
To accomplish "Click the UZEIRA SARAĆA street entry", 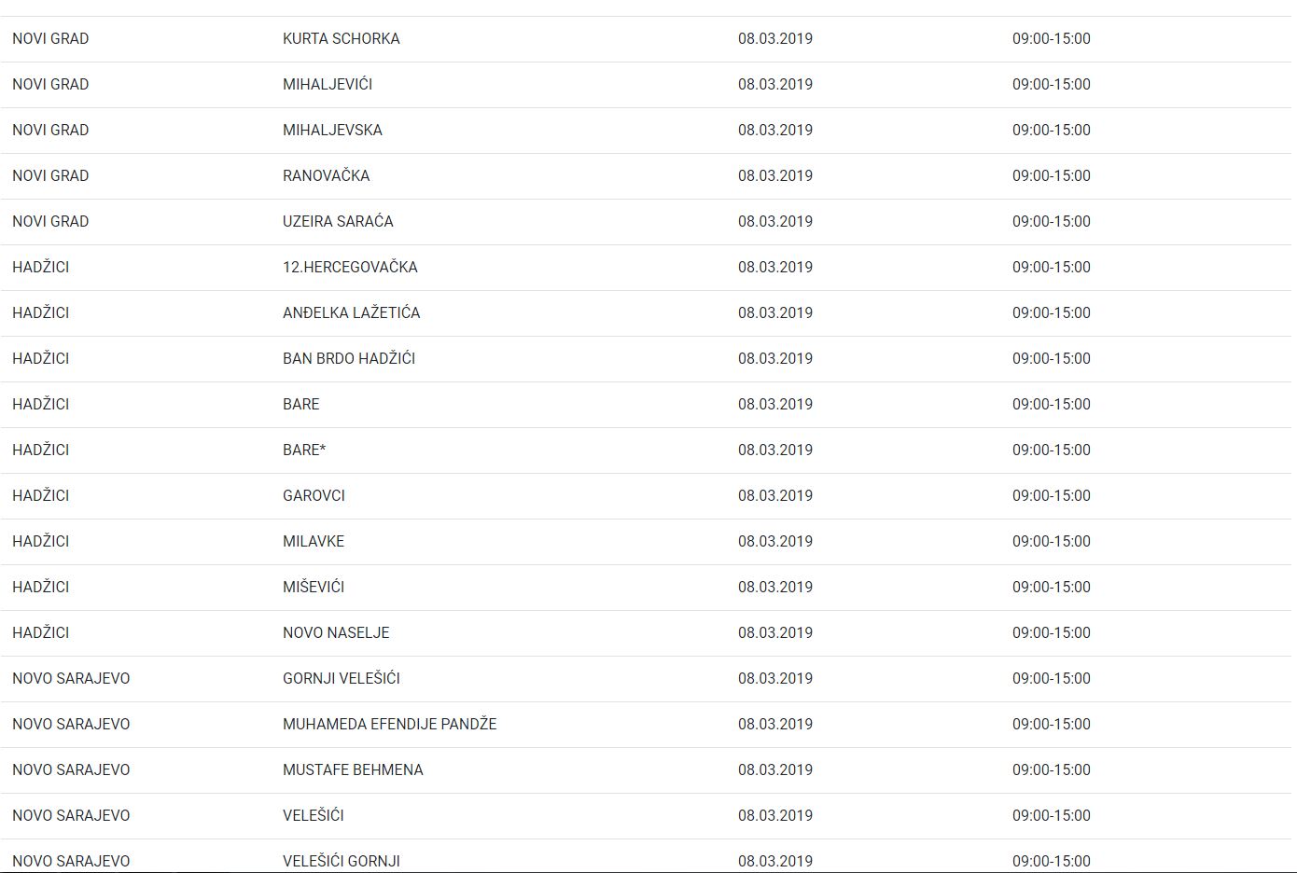I will 338,222.
